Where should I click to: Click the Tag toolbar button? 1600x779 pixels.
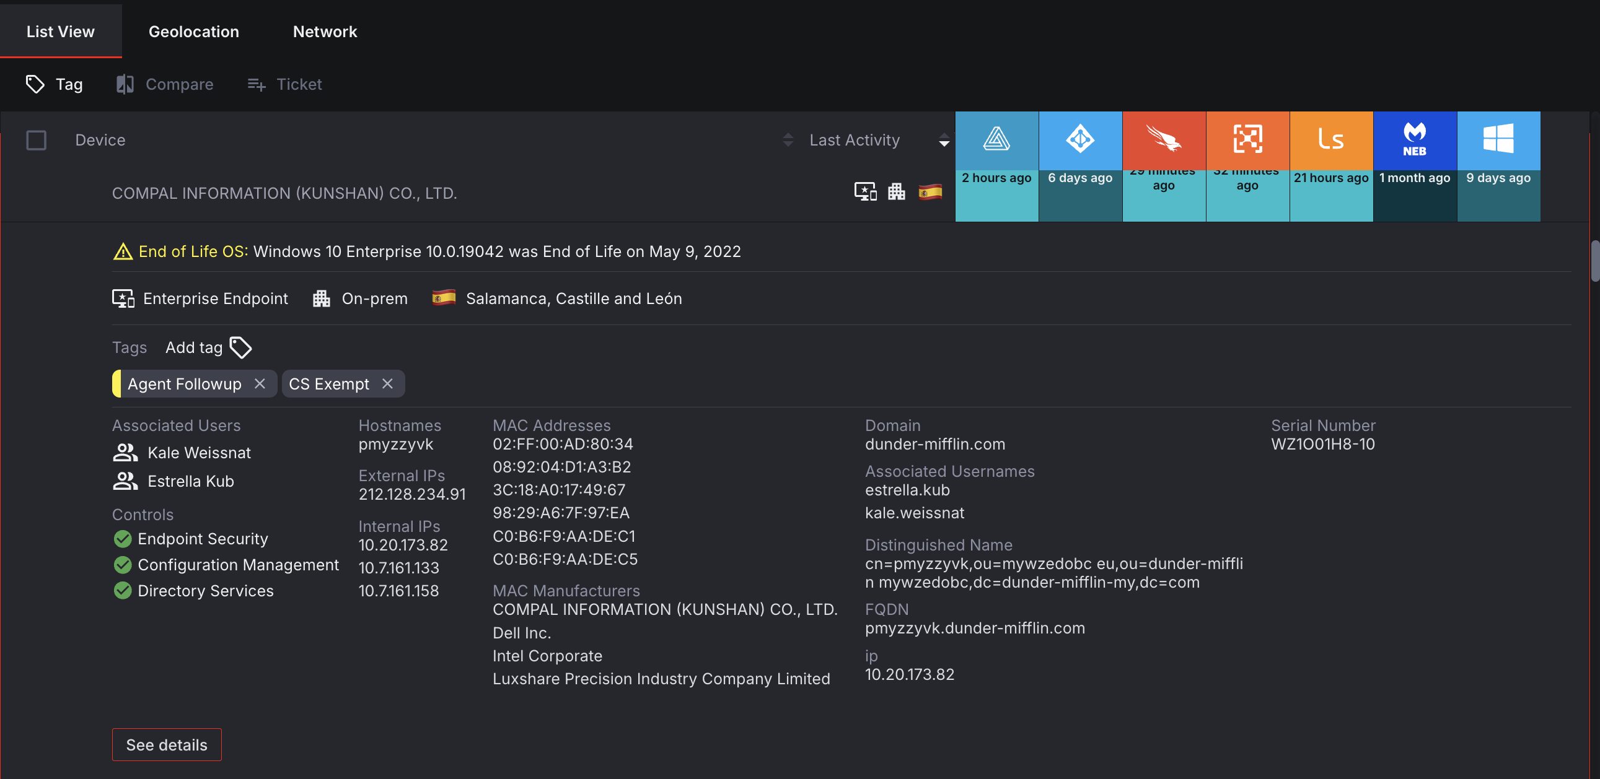coord(54,84)
